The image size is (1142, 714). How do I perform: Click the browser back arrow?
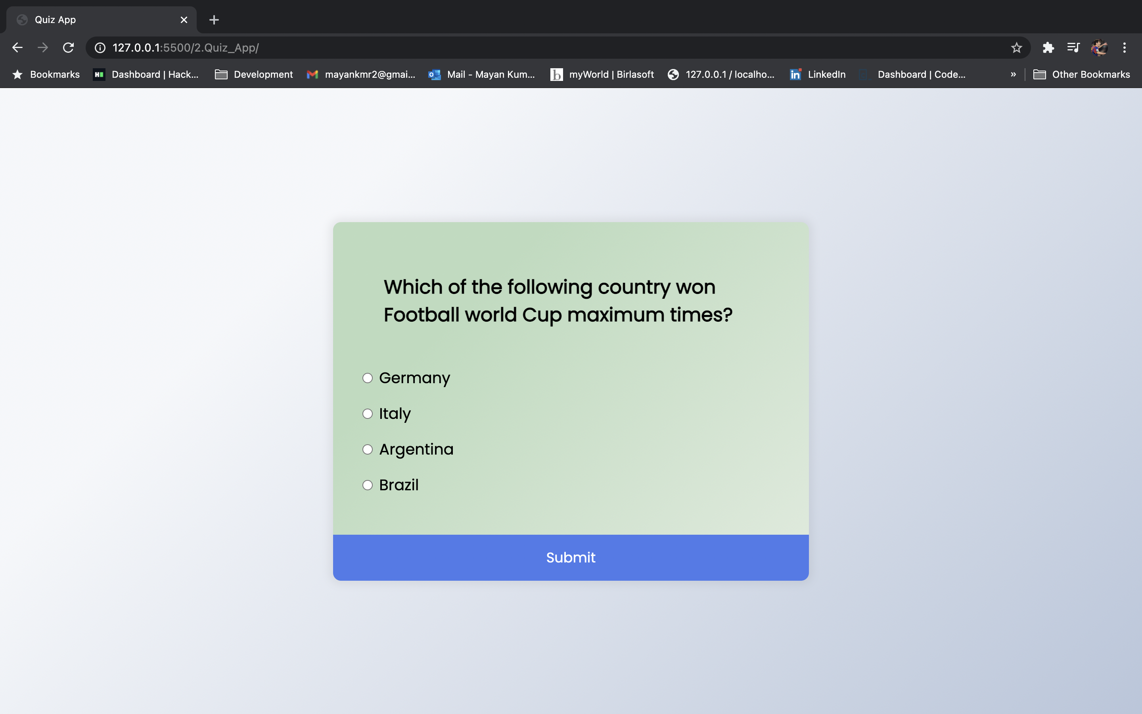[17, 48]
